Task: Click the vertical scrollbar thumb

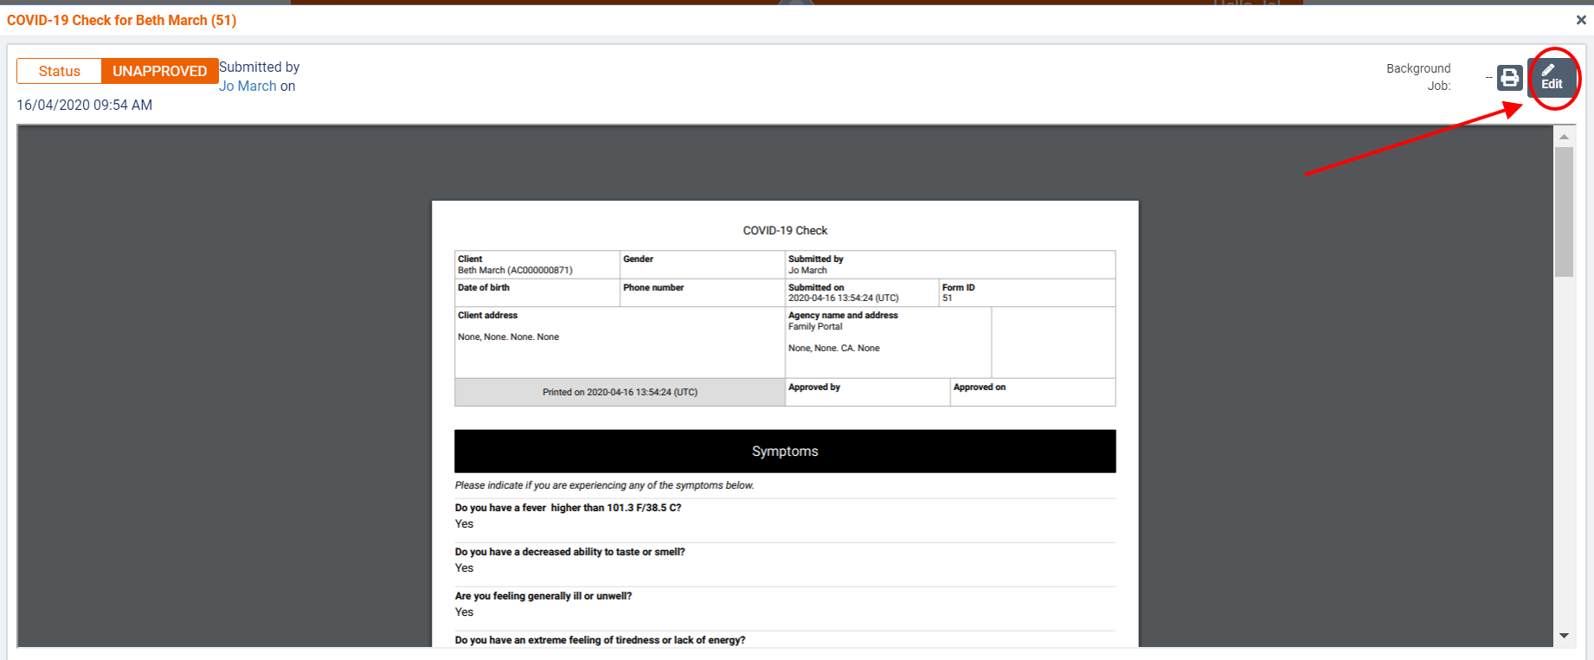Action: click(1564, 211)
